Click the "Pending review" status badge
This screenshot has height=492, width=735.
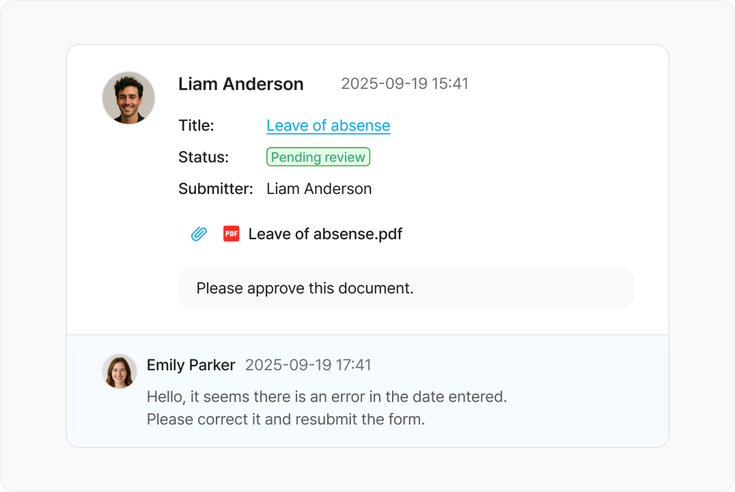[318, 157]
